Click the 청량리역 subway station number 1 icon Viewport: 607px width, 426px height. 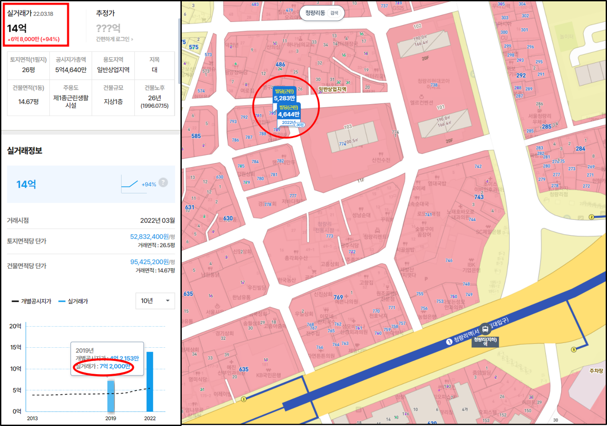pyautogui.click(x=449, y=342)
